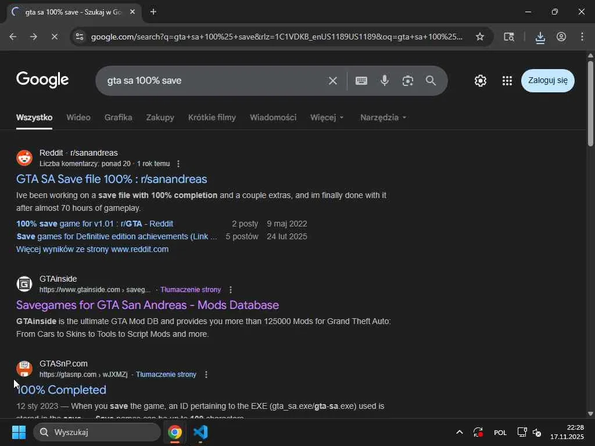This screenshot has width=595, height=446.
Task: Open the 100% Completed GTASnP result
Action: [x=61, y=390]
